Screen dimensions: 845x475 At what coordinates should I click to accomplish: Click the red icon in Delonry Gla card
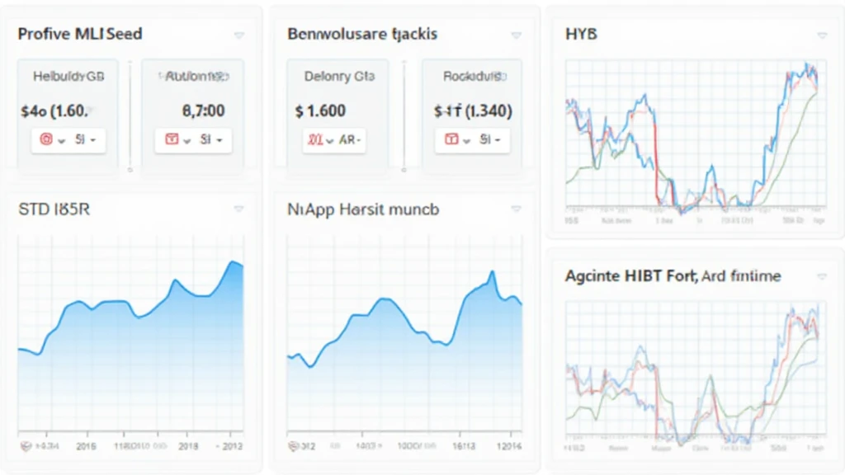[x=314, y=140]
